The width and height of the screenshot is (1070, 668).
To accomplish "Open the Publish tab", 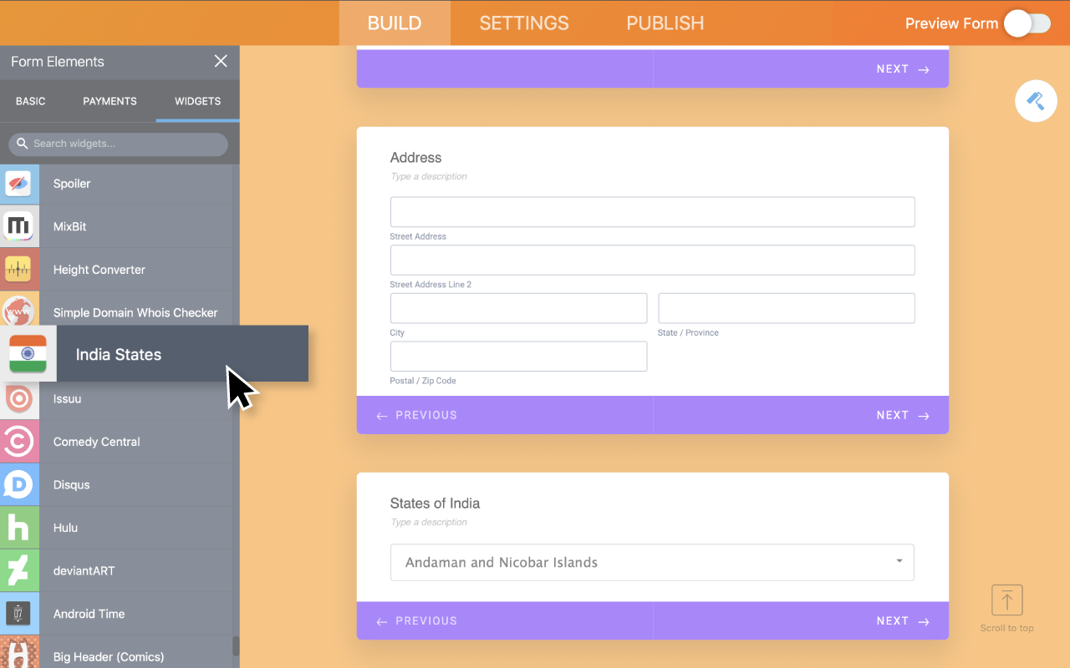I will (x=665, y=23).
